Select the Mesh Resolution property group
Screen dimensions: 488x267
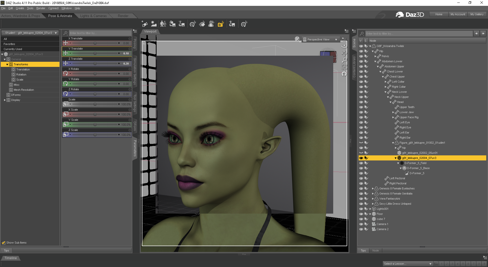pyautogui.click(x=24, y=90)
